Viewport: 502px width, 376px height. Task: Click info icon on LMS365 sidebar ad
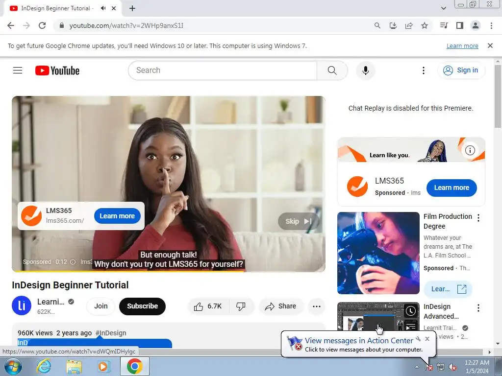470,150
